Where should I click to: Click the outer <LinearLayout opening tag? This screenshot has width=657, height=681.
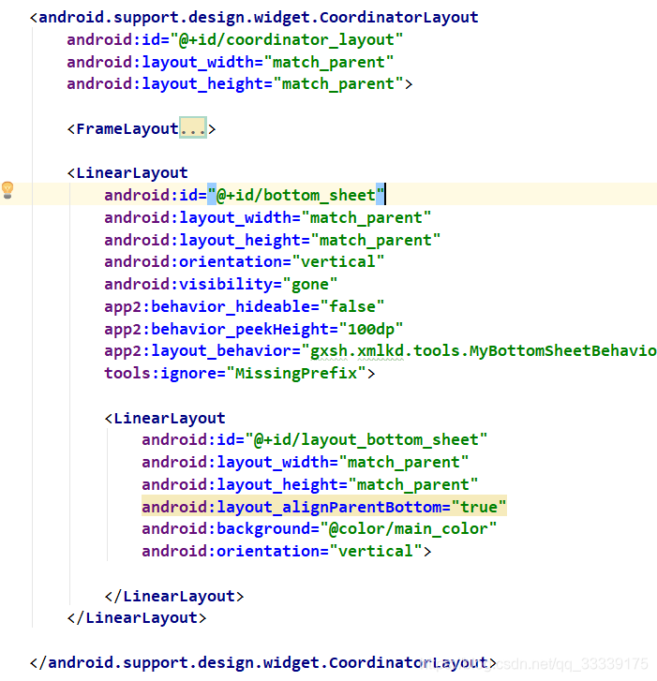tap(127, 172)
